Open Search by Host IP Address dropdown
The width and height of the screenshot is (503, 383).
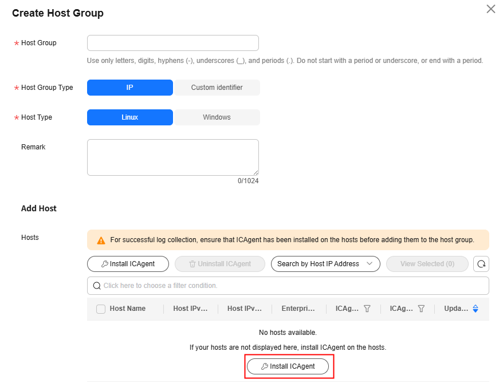[x=325, y=264]
